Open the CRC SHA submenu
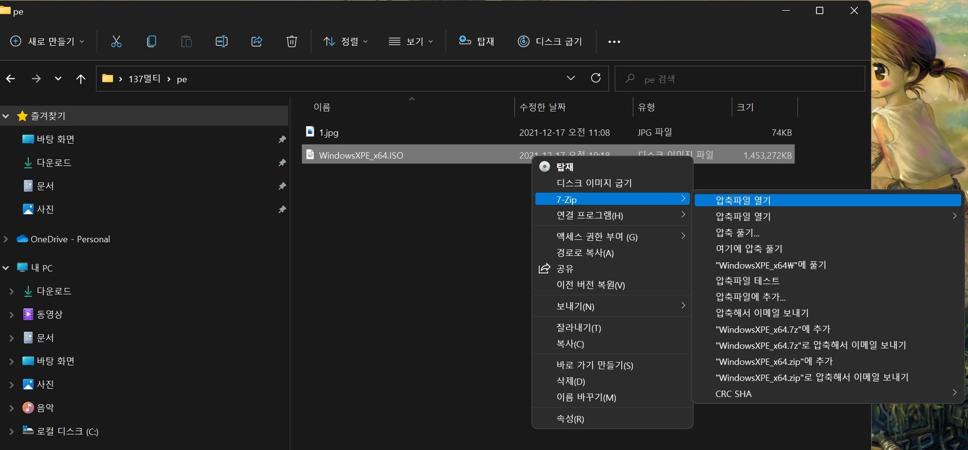Image resolution: width=968 pixels, height=450 pixels. coord(828,394)
